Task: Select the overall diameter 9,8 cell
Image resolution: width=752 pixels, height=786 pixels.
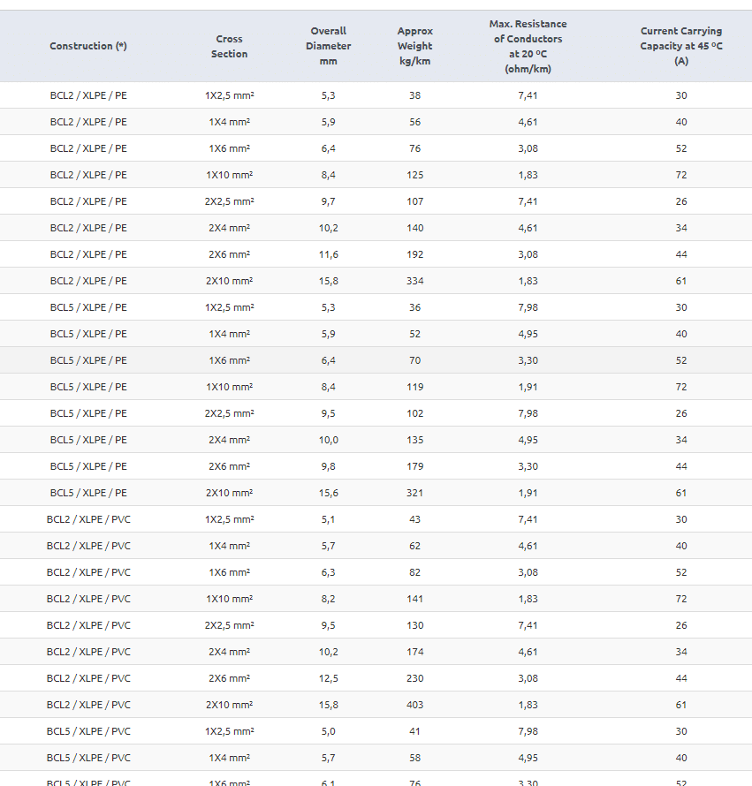Action: [328, 466]
